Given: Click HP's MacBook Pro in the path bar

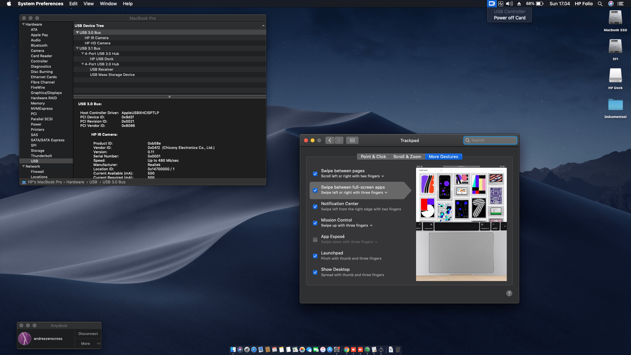Looking at the screenshot, I should tap(45, 182).
